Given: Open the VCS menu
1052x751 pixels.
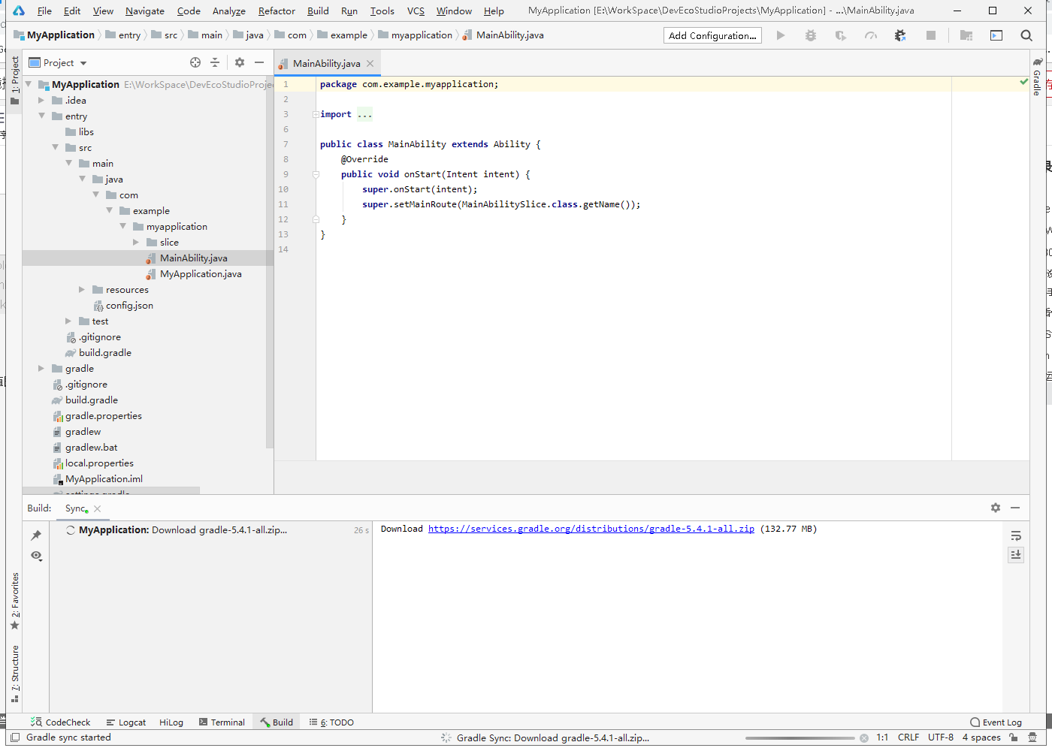Looking at the screenshot, I should (416, 11).
